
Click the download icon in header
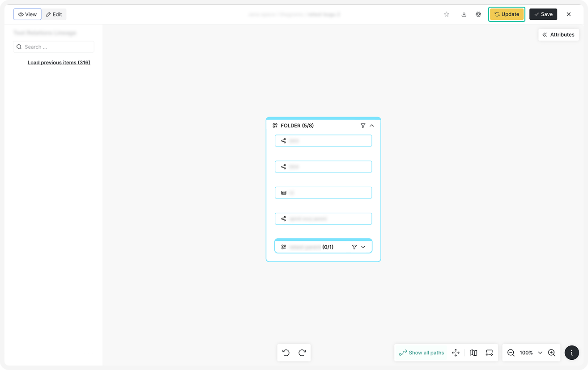[x=464, y=14]
